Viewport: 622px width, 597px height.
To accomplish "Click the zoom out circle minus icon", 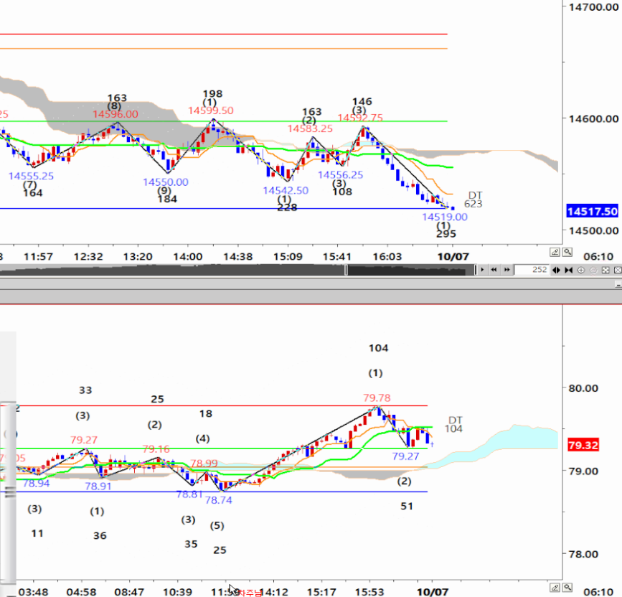I will click(593, 270).
